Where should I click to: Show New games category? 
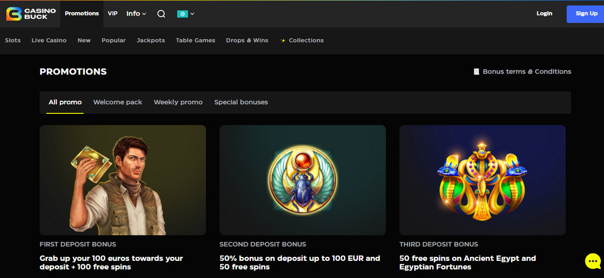click(84, 40)
